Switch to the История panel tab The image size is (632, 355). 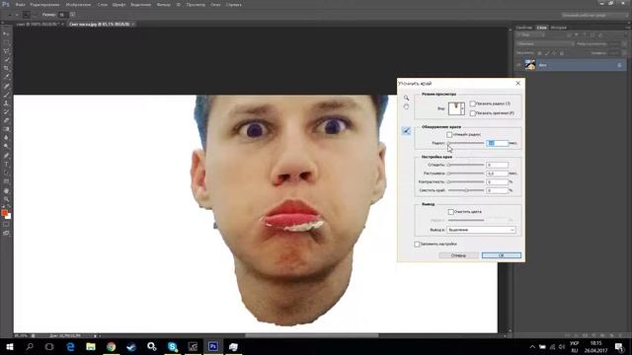(559, 28)
